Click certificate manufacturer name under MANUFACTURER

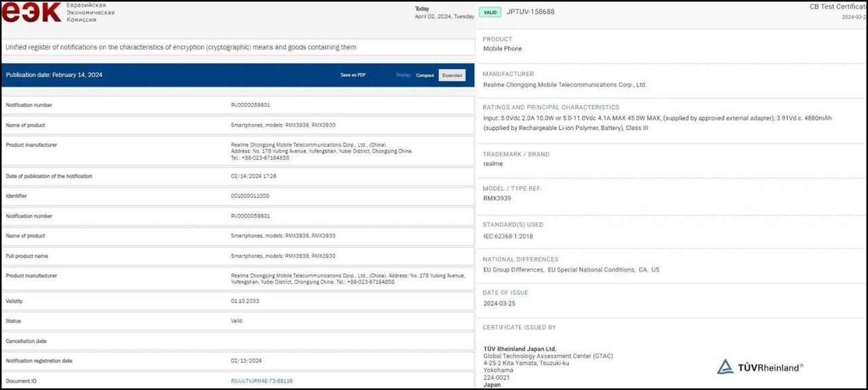coord(565,85)
